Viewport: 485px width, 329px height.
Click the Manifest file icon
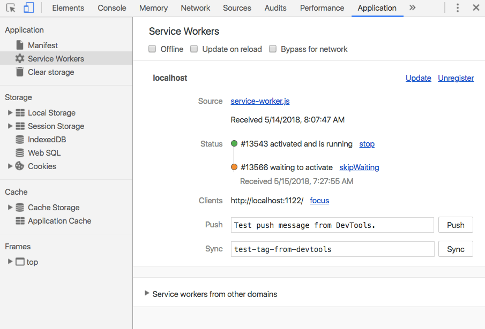[x=20, y=45]
